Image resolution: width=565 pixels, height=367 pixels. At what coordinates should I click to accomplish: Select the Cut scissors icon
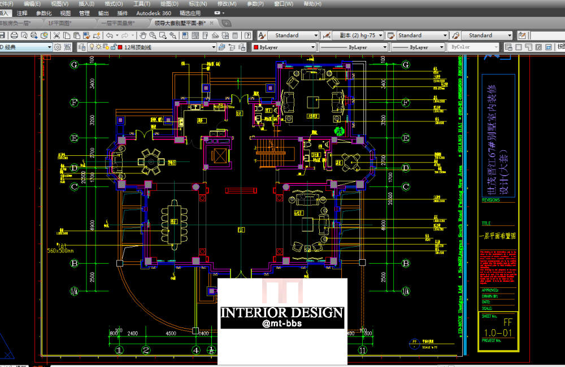[57, 35]
